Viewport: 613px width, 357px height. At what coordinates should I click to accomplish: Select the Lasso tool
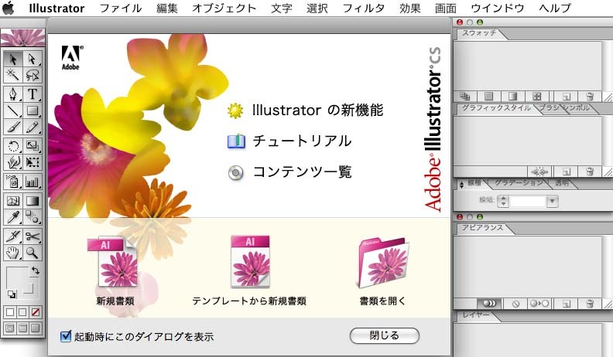pos(33,74)
